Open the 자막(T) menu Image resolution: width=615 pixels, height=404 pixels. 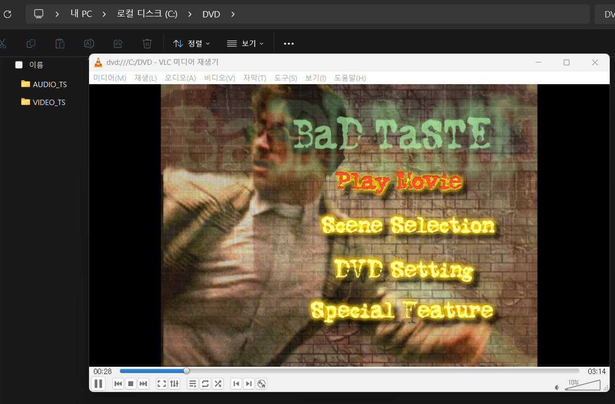[x=255, y=78]
